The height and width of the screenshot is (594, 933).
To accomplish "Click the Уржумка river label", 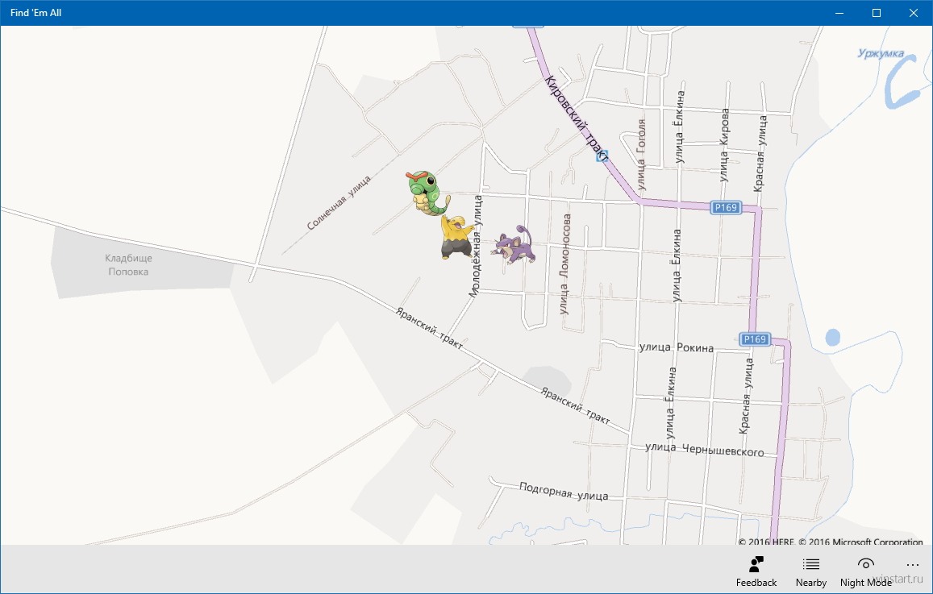I will tap(881, 54).
